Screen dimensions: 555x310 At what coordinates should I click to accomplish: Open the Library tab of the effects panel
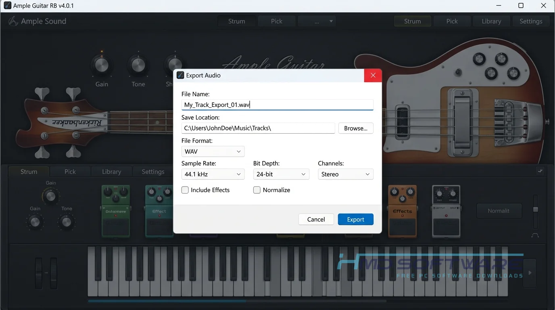tap(112, 172)
